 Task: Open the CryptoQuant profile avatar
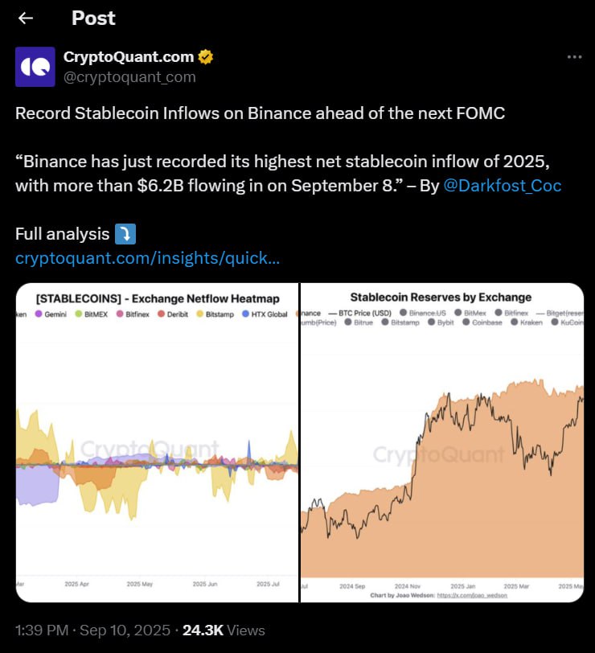35,67
